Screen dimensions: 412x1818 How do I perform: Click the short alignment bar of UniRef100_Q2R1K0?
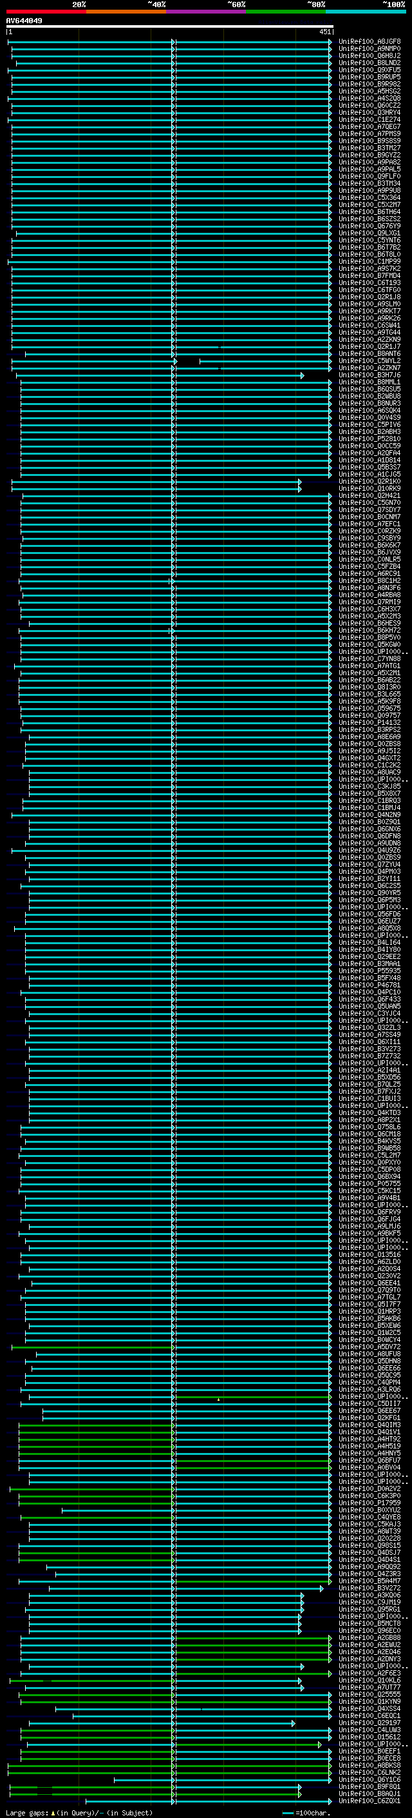pyautogui.click(x=156, y=482)
